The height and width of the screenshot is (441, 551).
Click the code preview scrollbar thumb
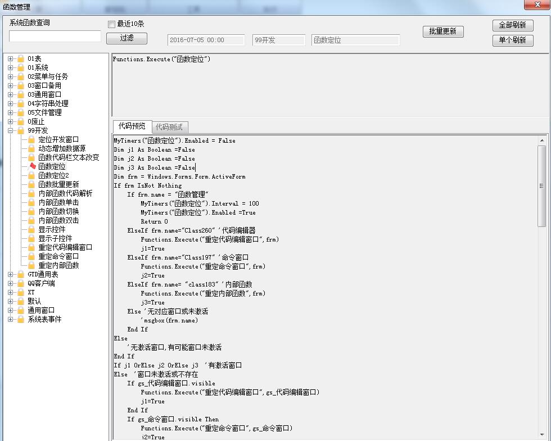(541, 186)
